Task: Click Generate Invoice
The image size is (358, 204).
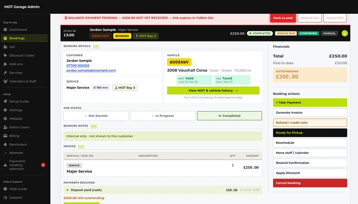Action: (310, 112)
